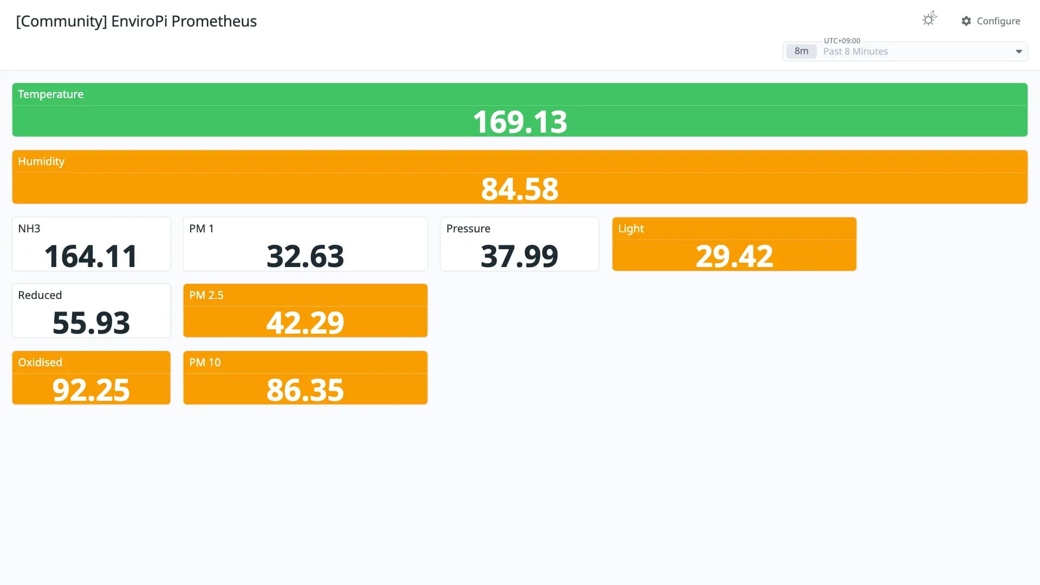This screenshot has width=1040, height=585.
Task: Click the Humidity value 84.58
Action: coord(519,189)
